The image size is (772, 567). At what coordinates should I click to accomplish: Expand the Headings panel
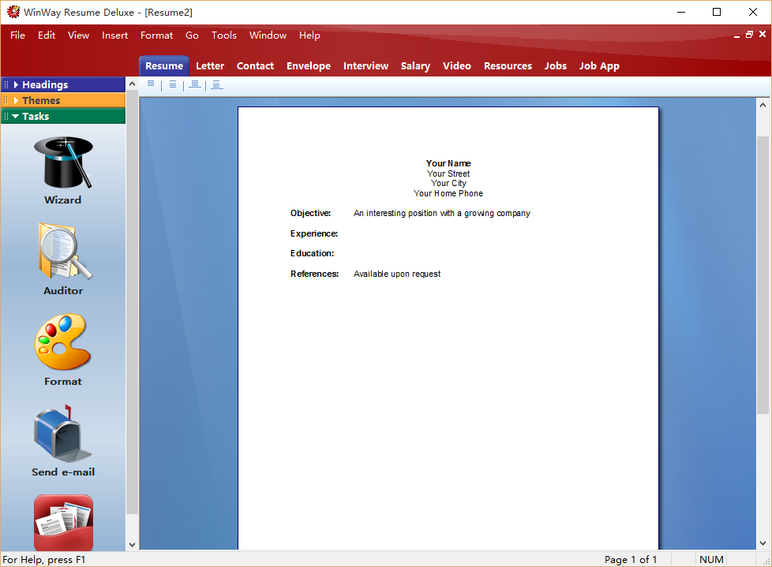coord(45,84)
